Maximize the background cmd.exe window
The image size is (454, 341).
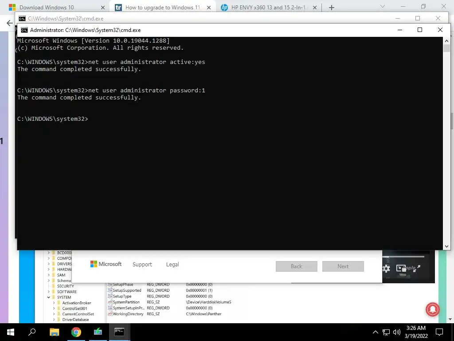418,18
